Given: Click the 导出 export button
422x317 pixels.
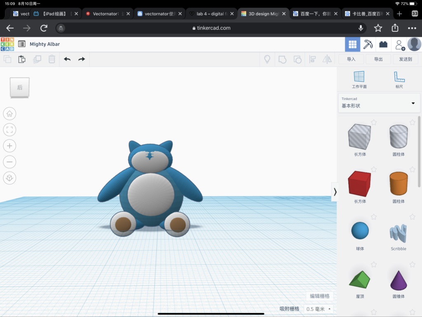Looking at the screenshot, I should click(378, 59).
